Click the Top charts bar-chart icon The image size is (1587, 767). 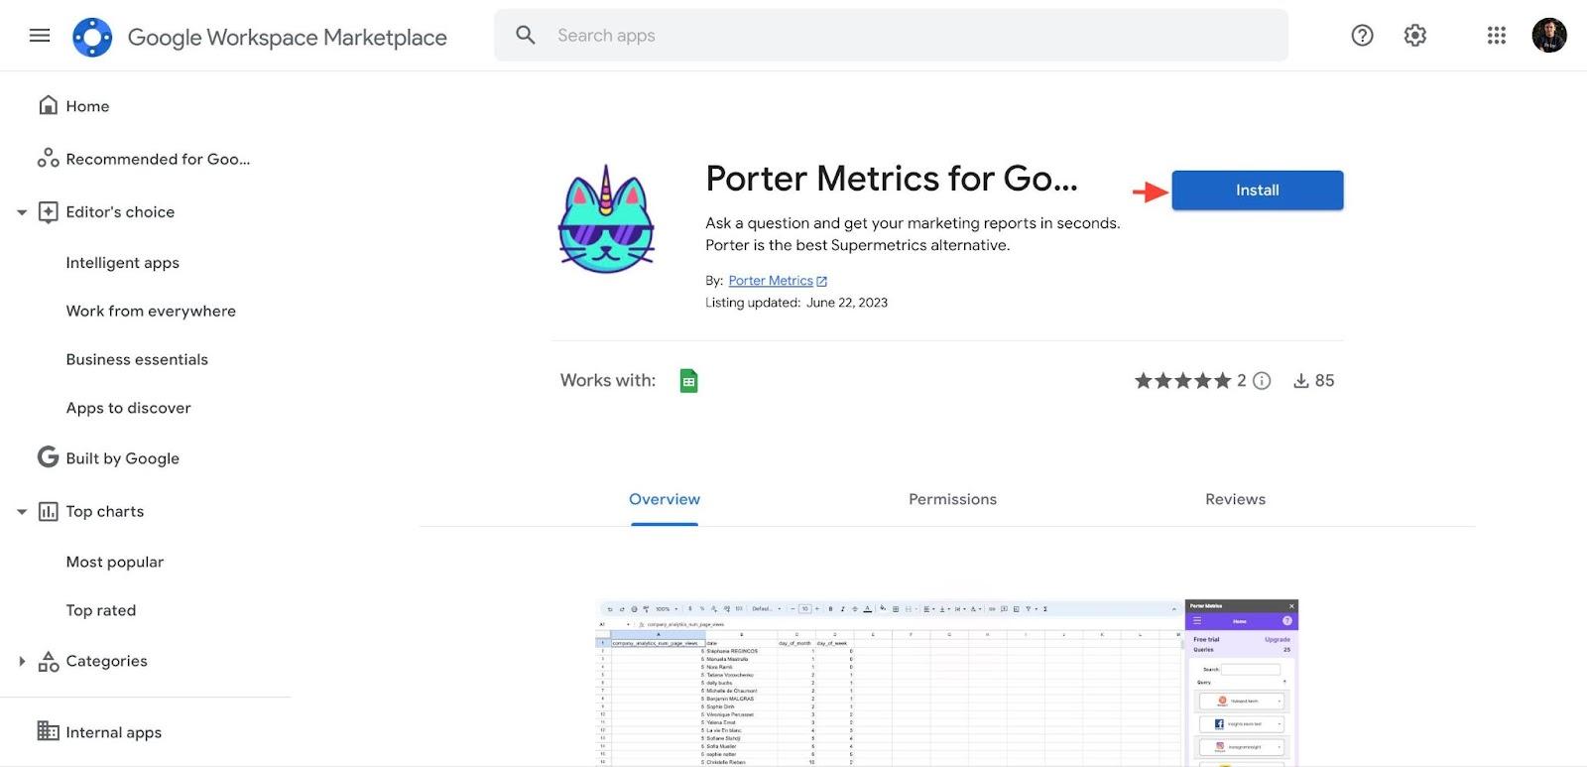pyautogui.click(x=48, y=511)
